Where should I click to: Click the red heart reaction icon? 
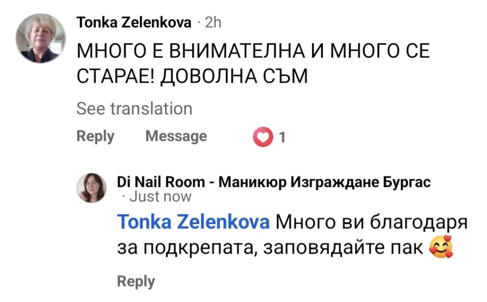coord(263,136)
